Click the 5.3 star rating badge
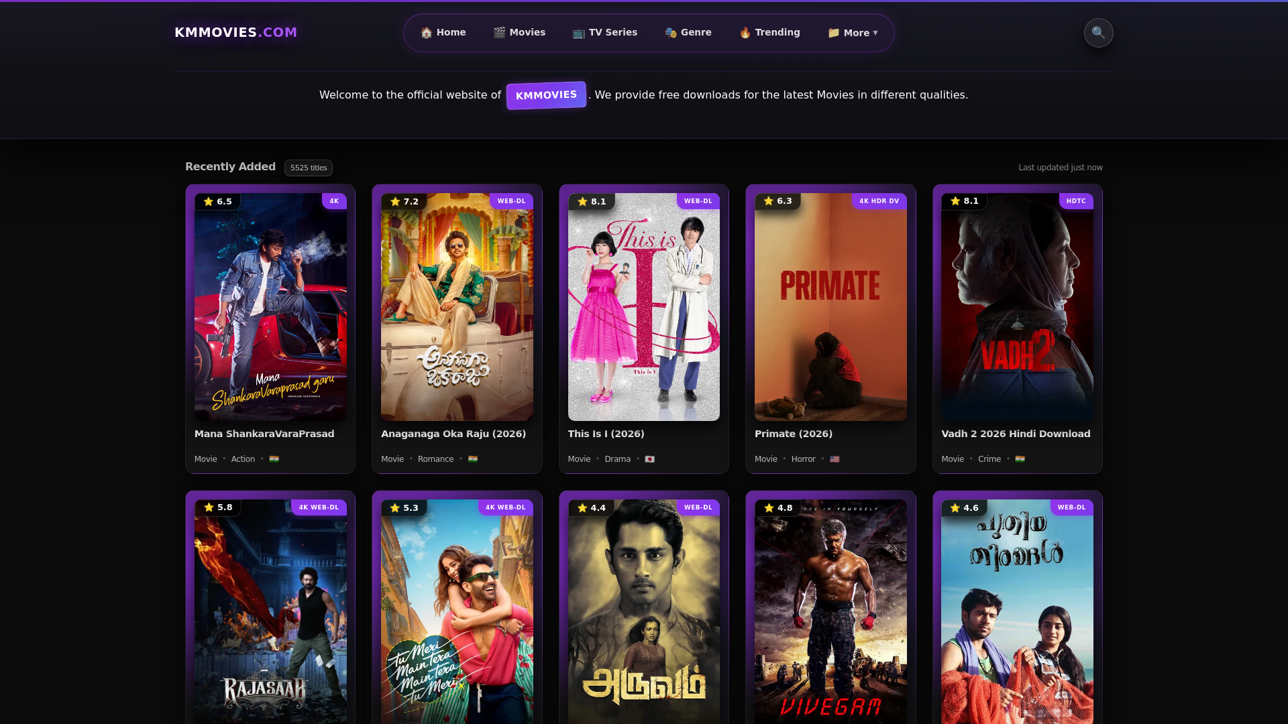The width and height of the screenshot is (1288, 724). [404, 507]
